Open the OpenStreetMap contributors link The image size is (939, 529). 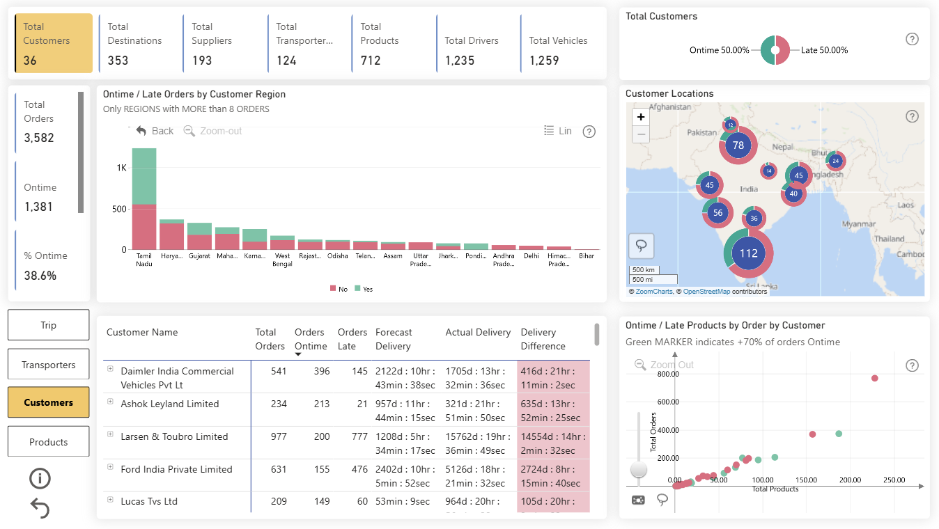tap(706, 292)
